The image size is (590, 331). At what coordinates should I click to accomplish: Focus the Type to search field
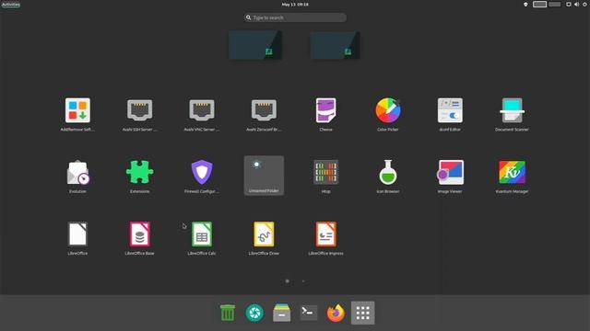[x=295, y=17]
